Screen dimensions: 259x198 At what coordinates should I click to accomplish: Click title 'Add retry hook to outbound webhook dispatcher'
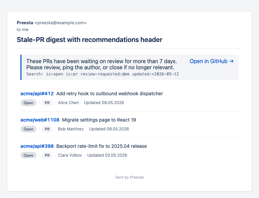pos(110,94)
